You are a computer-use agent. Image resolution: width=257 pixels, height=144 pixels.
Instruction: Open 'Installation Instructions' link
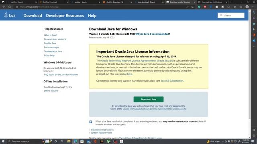102,130
